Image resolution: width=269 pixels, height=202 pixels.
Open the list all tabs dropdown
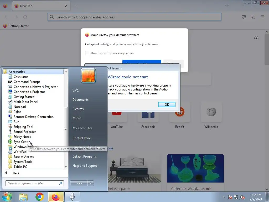[x=227, y=6]
